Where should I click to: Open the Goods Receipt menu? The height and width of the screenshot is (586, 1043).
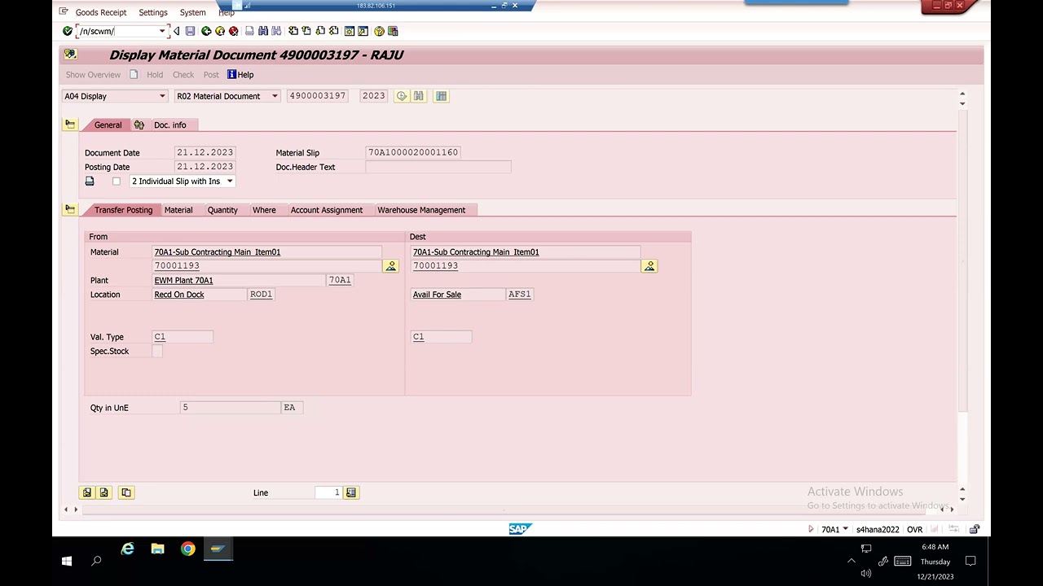pyautogui.click(x=101, y=12)
